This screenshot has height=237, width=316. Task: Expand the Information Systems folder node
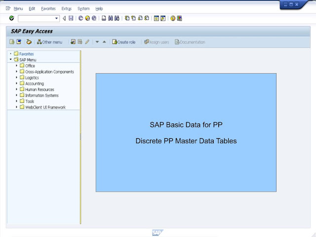coord(17,95)
